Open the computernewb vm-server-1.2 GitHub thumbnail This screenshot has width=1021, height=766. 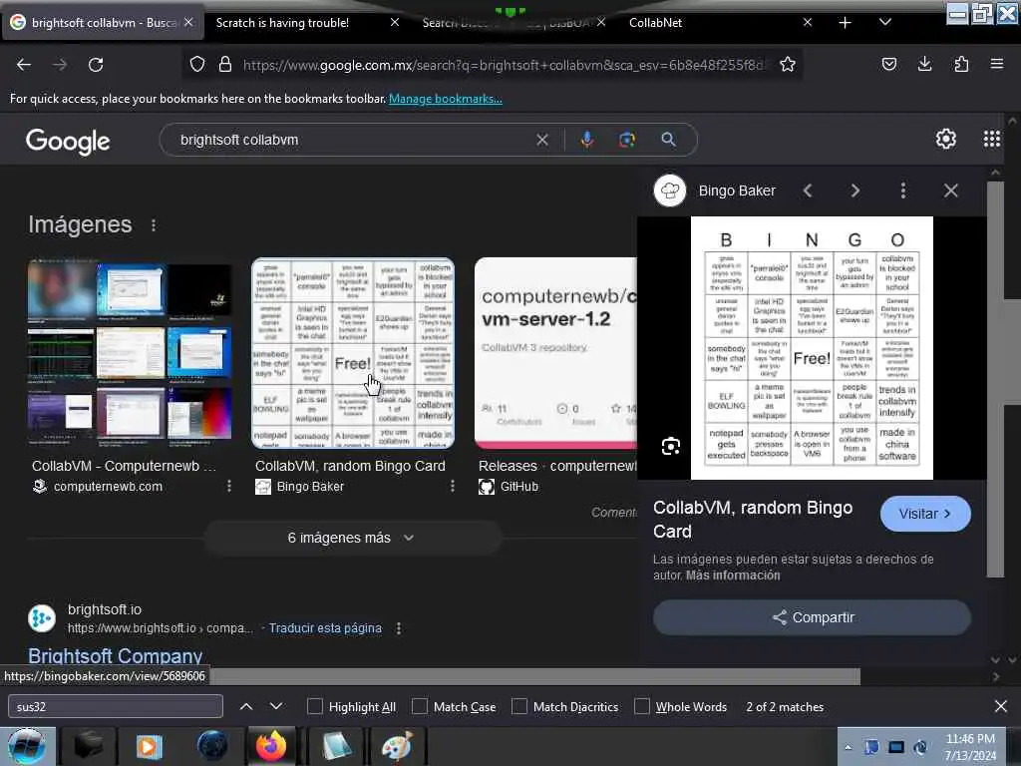point(555,352)
